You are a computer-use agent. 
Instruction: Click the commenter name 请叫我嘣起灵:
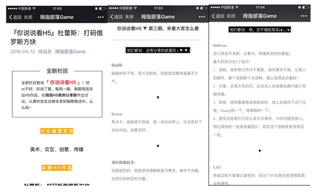coord(124,162)
